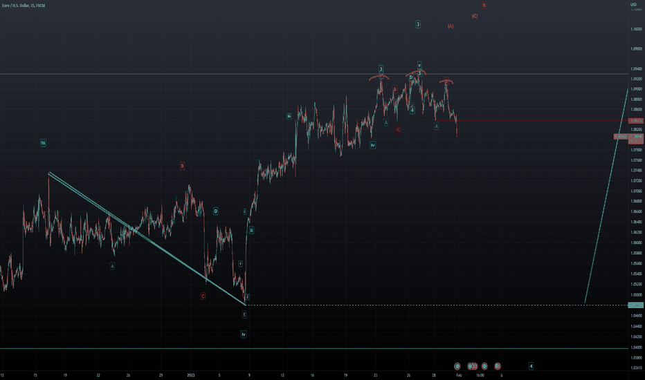This screenshot has height=380, width=645.
Task: Select the 3 label above left red arc
Action: [381, 68]
